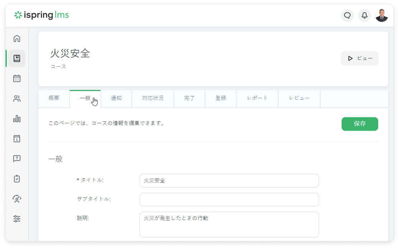Click the 説明 text area

click(x=229, y=225)
